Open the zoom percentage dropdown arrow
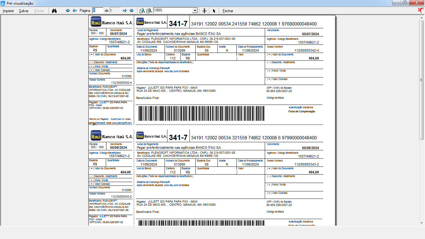The image size is (425, 239). pos(195,11)
